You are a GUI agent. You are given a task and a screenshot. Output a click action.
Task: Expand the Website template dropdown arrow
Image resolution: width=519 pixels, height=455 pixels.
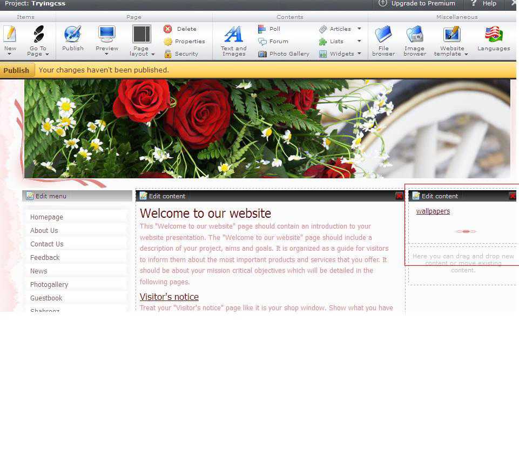point(466,55)
